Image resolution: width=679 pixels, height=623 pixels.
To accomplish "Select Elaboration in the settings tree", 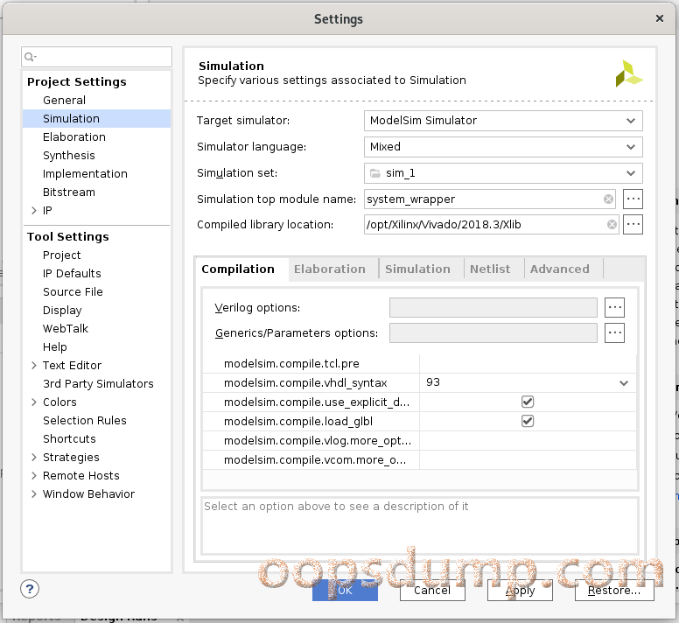I will click(74, 137).
